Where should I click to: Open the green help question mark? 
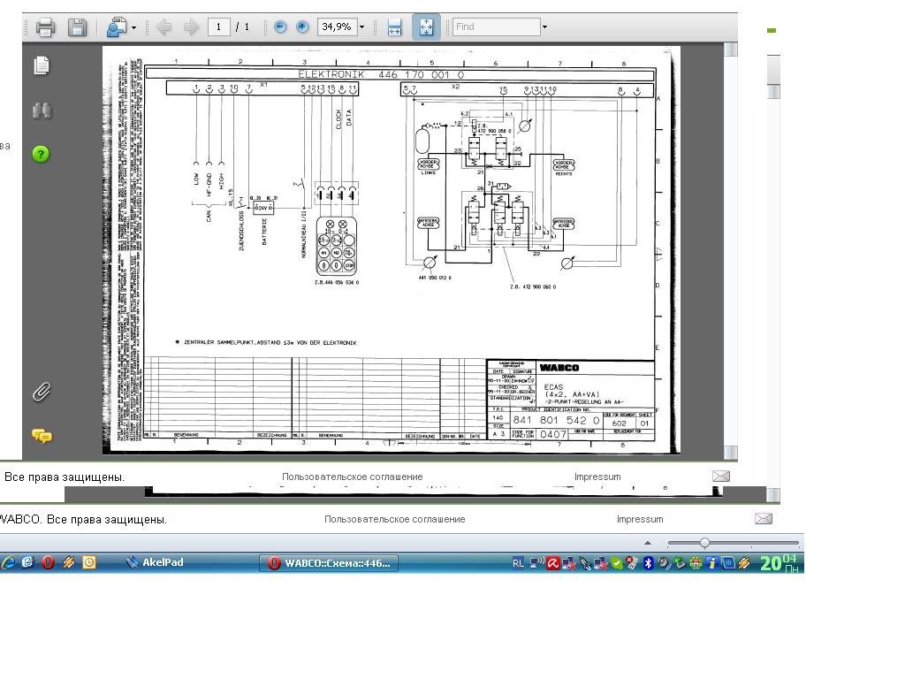(x=41, y=154)
